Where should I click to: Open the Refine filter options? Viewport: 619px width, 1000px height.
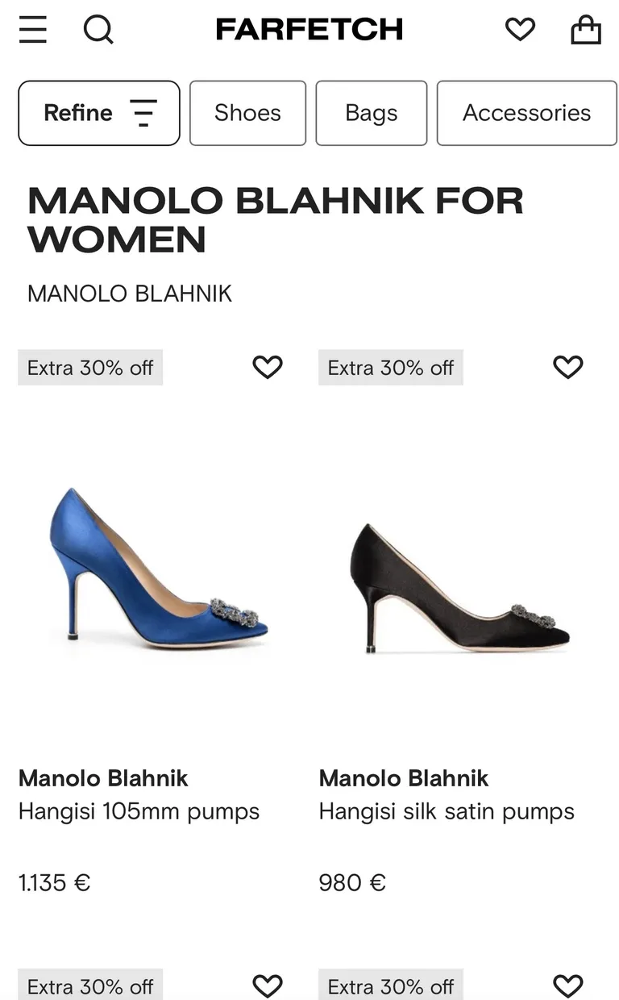99,113
